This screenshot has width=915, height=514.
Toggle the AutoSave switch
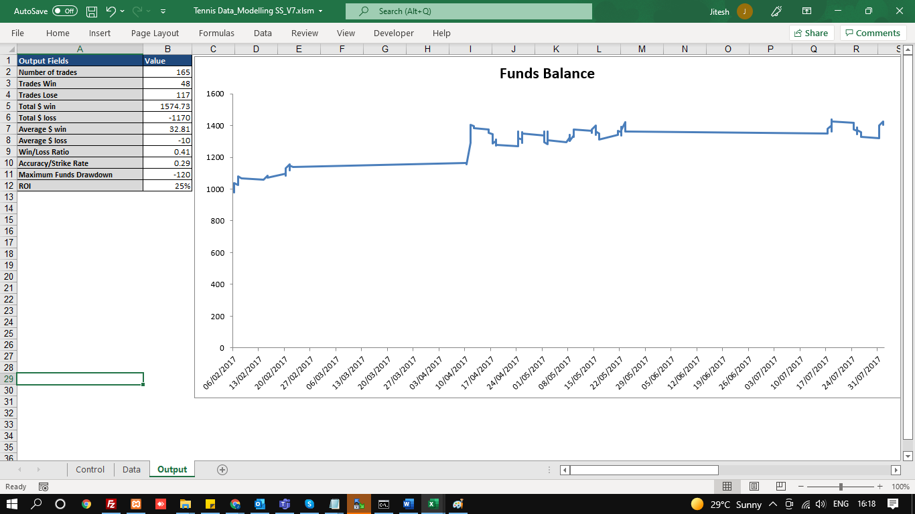tap(64, 11)
